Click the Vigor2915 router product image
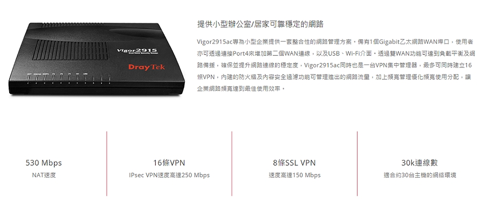This screenshot has width=484, height=203. pos(97,59)
